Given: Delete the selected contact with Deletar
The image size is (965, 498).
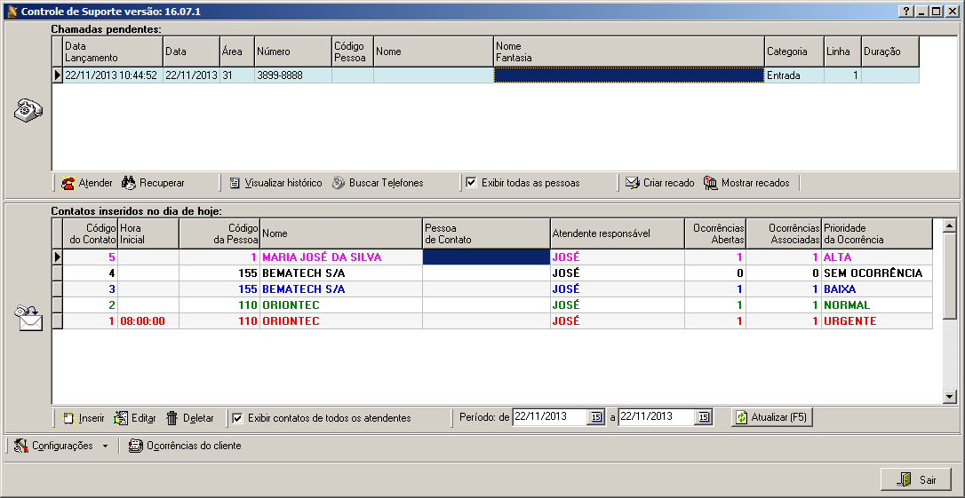Looking at the screenshot, I should tap(190, 417).
